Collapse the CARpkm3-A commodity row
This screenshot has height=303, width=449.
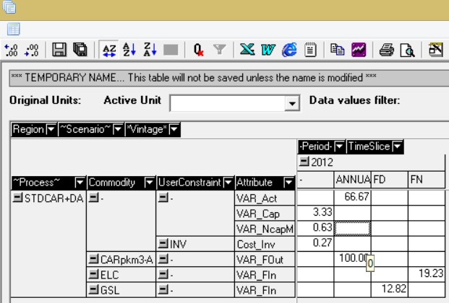[94, 259]
